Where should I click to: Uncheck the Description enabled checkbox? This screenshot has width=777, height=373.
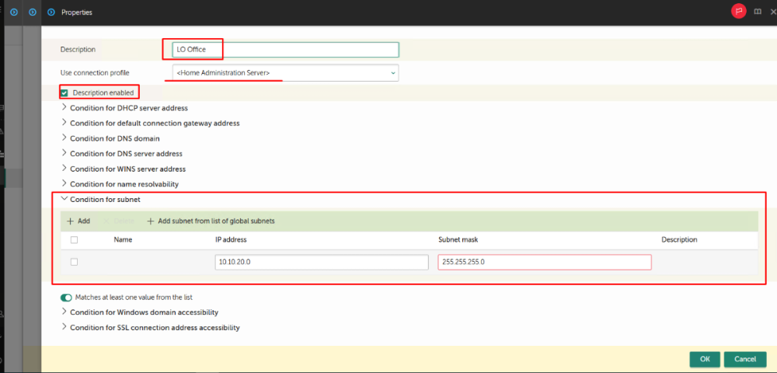click(64, 92)
